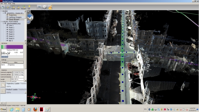The image size is (199, 112).
Task: Open the Tools menu
Action: (10, 3)
